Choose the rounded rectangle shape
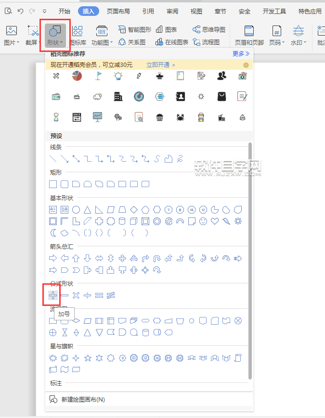 (x=65, y=184)
